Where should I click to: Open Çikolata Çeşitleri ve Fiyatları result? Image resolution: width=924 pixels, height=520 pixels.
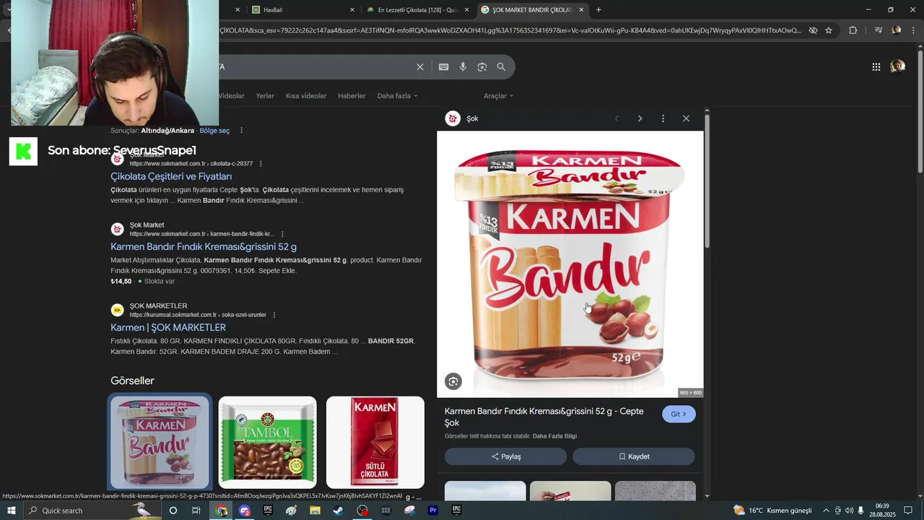tap(171, 176)
